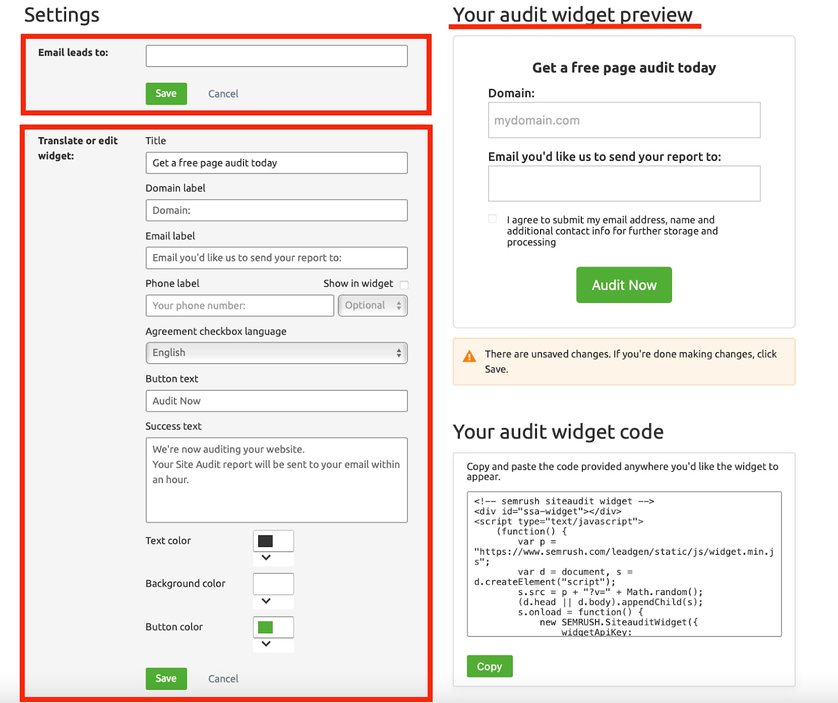Click the 'Get a free page audit today' preview title
This screenshot has height=703, width=838.
[x=624, y=68]
